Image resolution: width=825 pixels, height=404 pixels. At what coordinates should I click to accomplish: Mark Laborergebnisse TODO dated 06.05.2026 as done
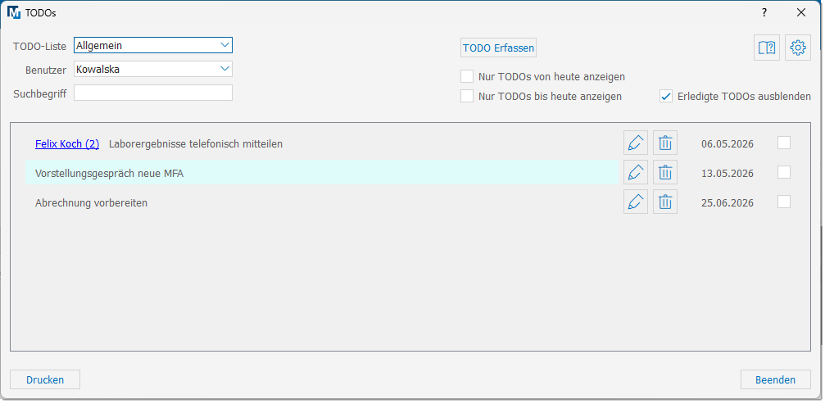[x=784, y=143]
